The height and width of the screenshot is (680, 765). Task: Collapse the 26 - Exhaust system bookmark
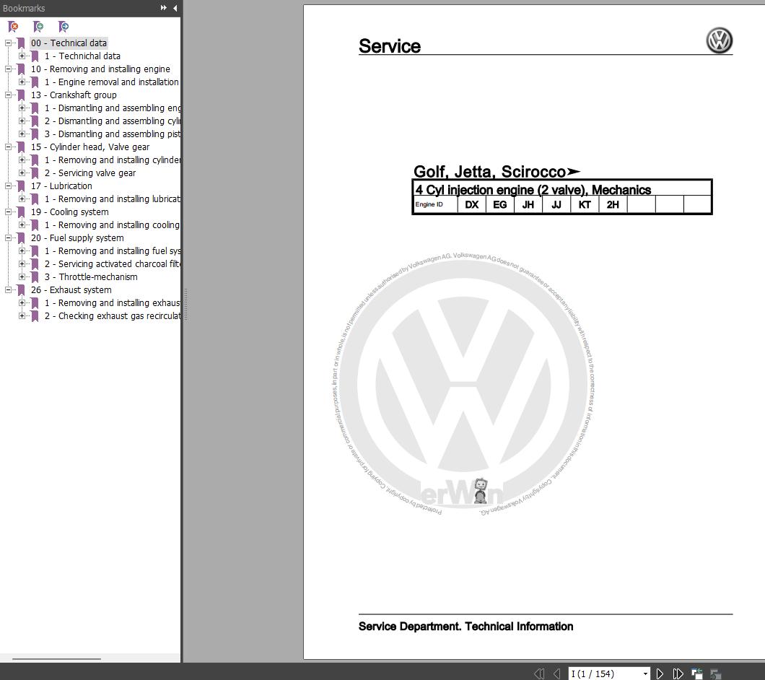(x=8, y=290)
